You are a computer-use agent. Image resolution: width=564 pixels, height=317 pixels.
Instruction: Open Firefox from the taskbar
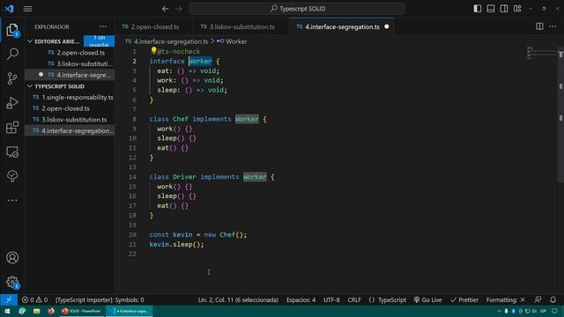pos(51,311)
